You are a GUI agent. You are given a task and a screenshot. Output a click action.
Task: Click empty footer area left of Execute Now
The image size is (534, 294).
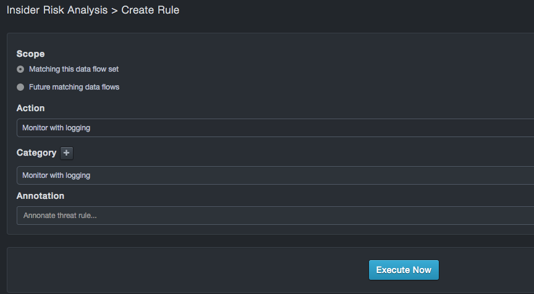coord(185,270)
